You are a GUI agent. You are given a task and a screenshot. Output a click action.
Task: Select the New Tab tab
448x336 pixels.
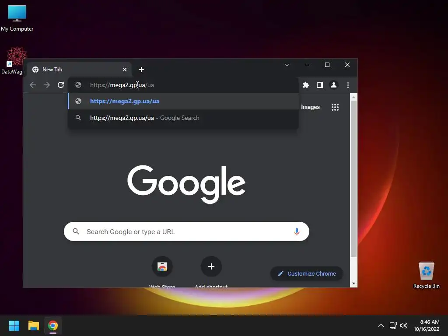tap(79, 70)
